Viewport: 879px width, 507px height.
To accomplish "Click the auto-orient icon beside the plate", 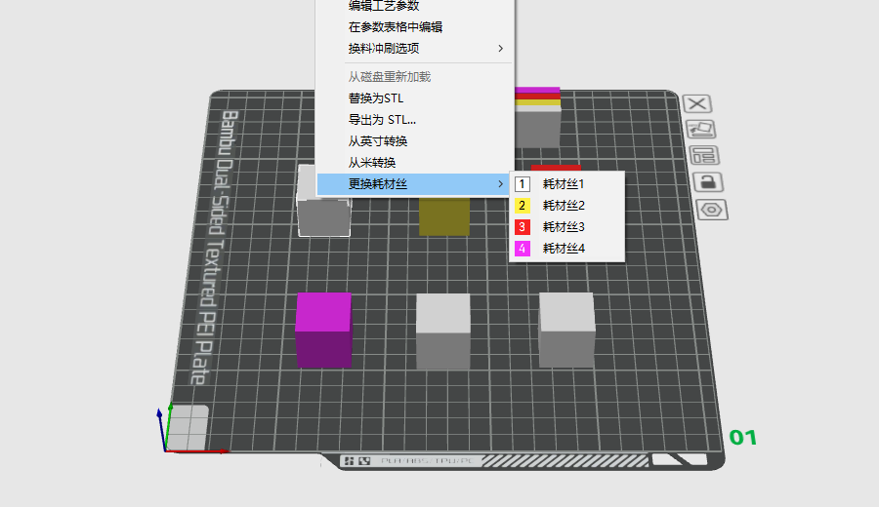I will click(700, 129).
